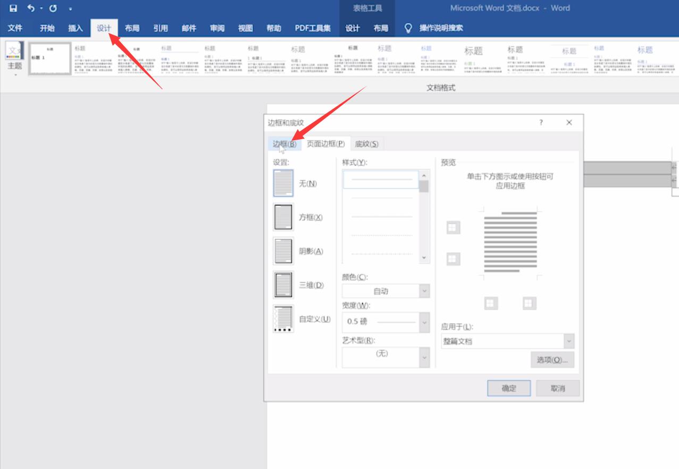Screen dimensions: 679x469
Task: Expand the 宽度(W) width dropdown
Action: point(424,322)
